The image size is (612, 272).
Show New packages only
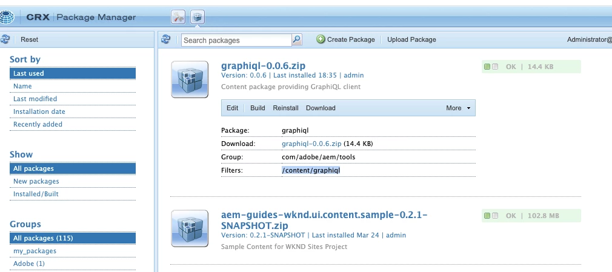pos(73,181)
